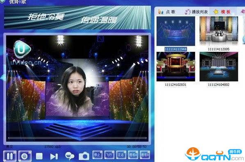Switch to the 点歌 tab
The image size is (245, 162).
(167, 12)
